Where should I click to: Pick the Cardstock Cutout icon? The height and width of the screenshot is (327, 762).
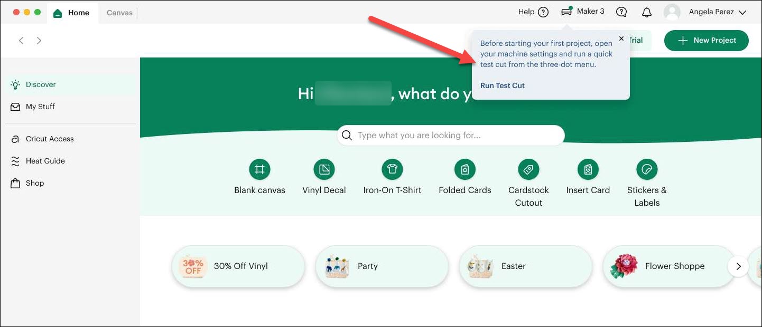tap(528, 169)
